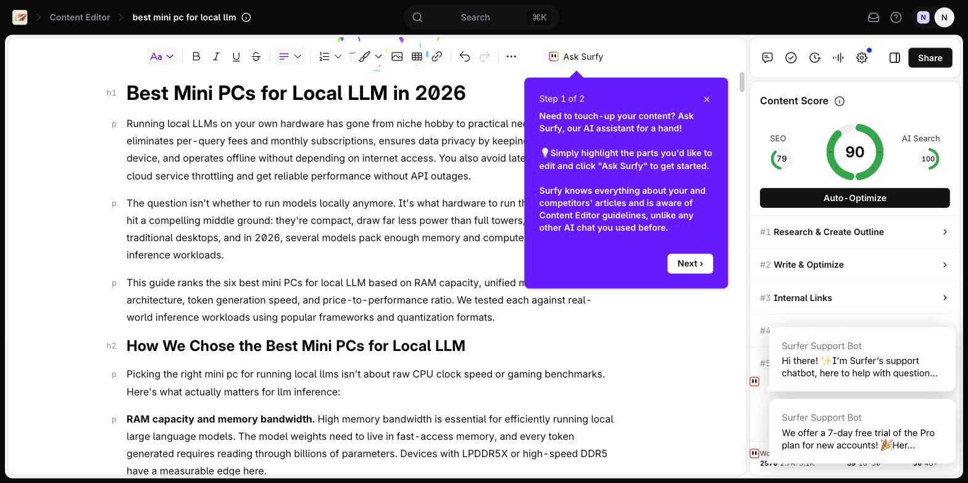
Task: Open the settings gear icon
Action: 862,57
